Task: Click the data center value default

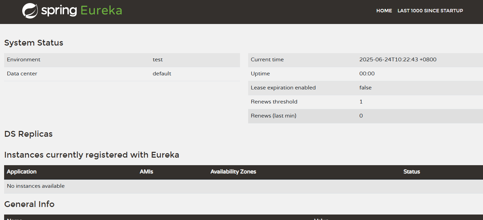Action: (x=162, y=74)
